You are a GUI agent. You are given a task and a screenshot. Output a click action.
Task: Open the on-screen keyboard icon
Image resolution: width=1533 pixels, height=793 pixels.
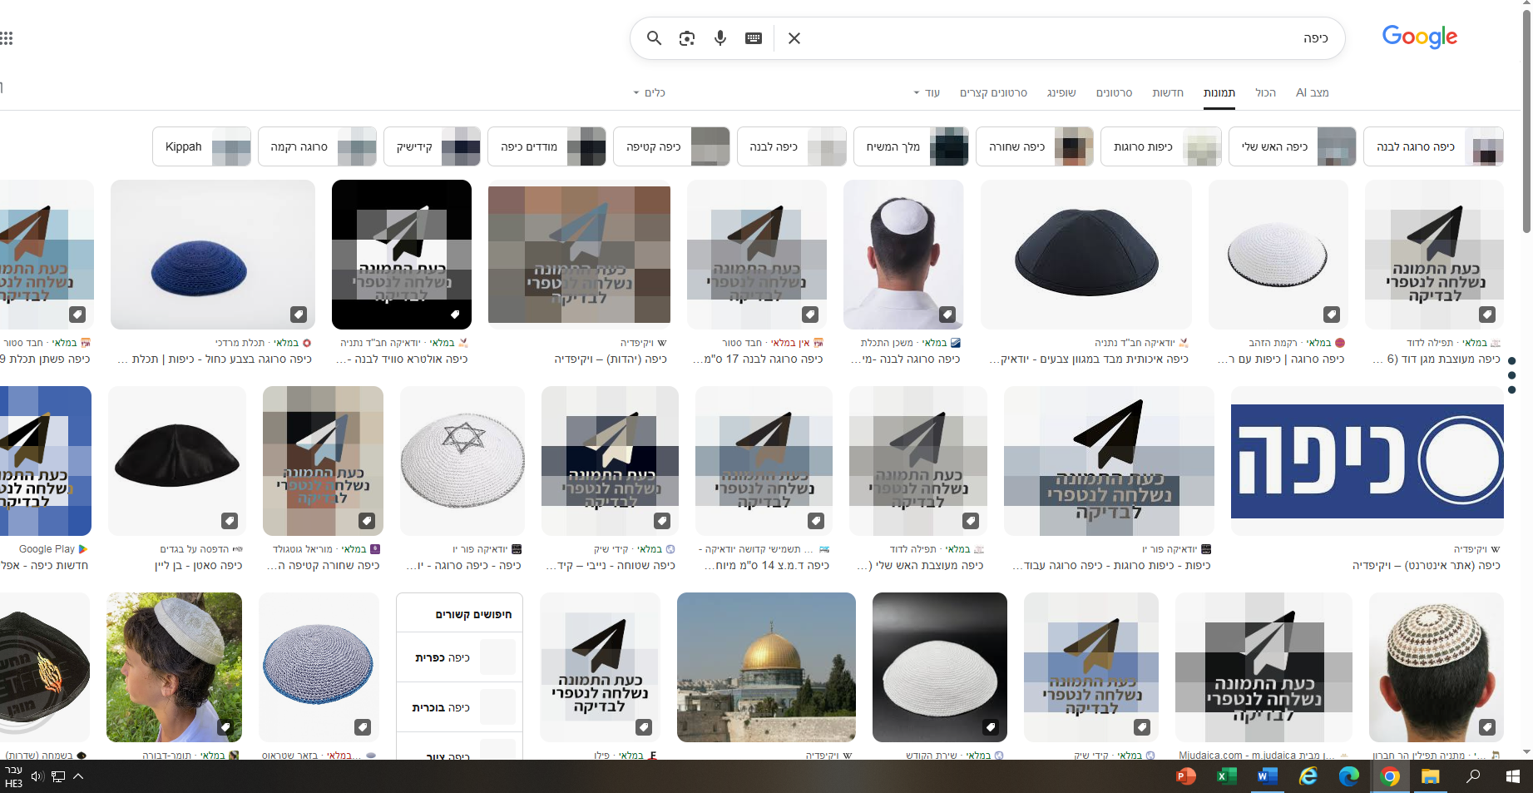tap(754, 38)
